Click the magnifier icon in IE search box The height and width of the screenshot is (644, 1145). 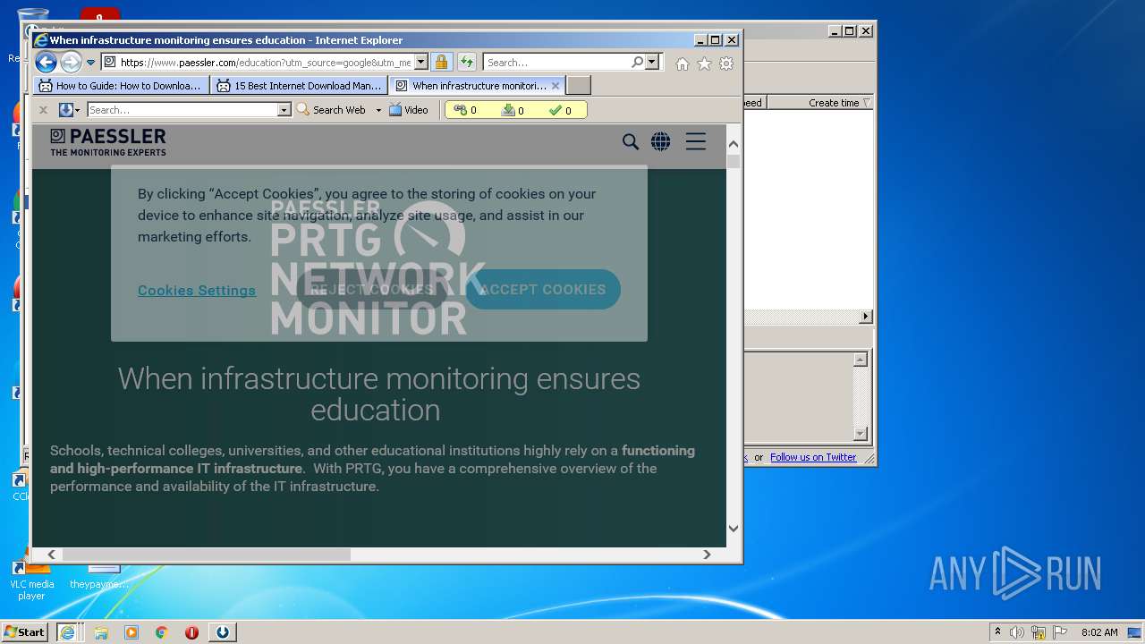coord(637,63)
